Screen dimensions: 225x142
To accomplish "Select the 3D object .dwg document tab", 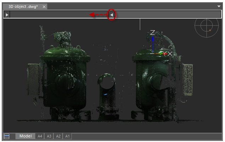I will click(x=23, y=6).
